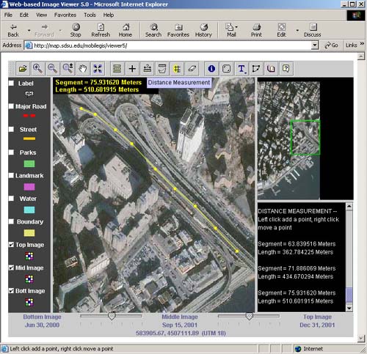
Task: Select the zoom in magnifier tool
Action: [x=37, y=69]
